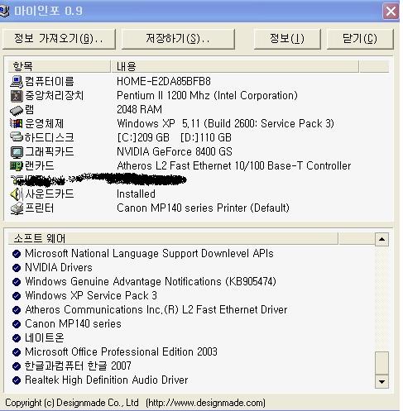Click the 항목 column header

59,66
